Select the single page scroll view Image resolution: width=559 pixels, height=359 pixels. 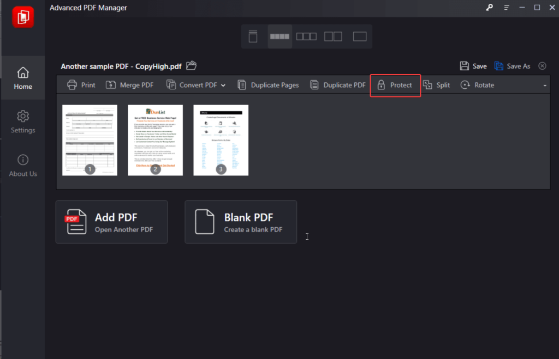pyautogui.click(x=253, y=36)
